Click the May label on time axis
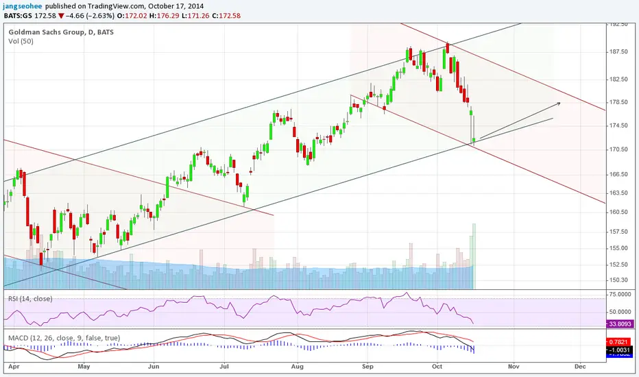Image resolution: width=639 pixels, height=377 pixels. click(x=84, y=367)
